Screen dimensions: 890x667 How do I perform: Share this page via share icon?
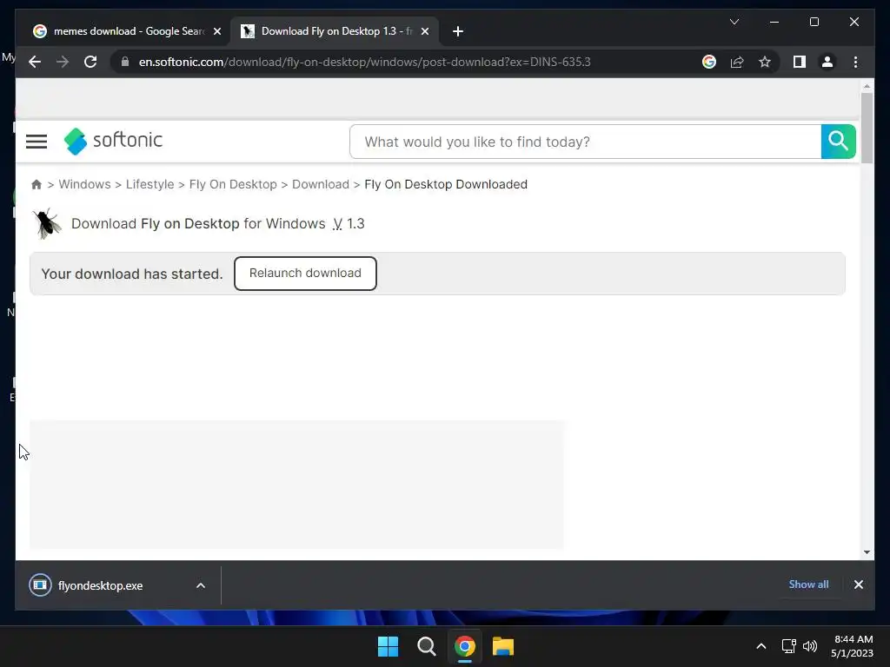[x=737, y=62]
